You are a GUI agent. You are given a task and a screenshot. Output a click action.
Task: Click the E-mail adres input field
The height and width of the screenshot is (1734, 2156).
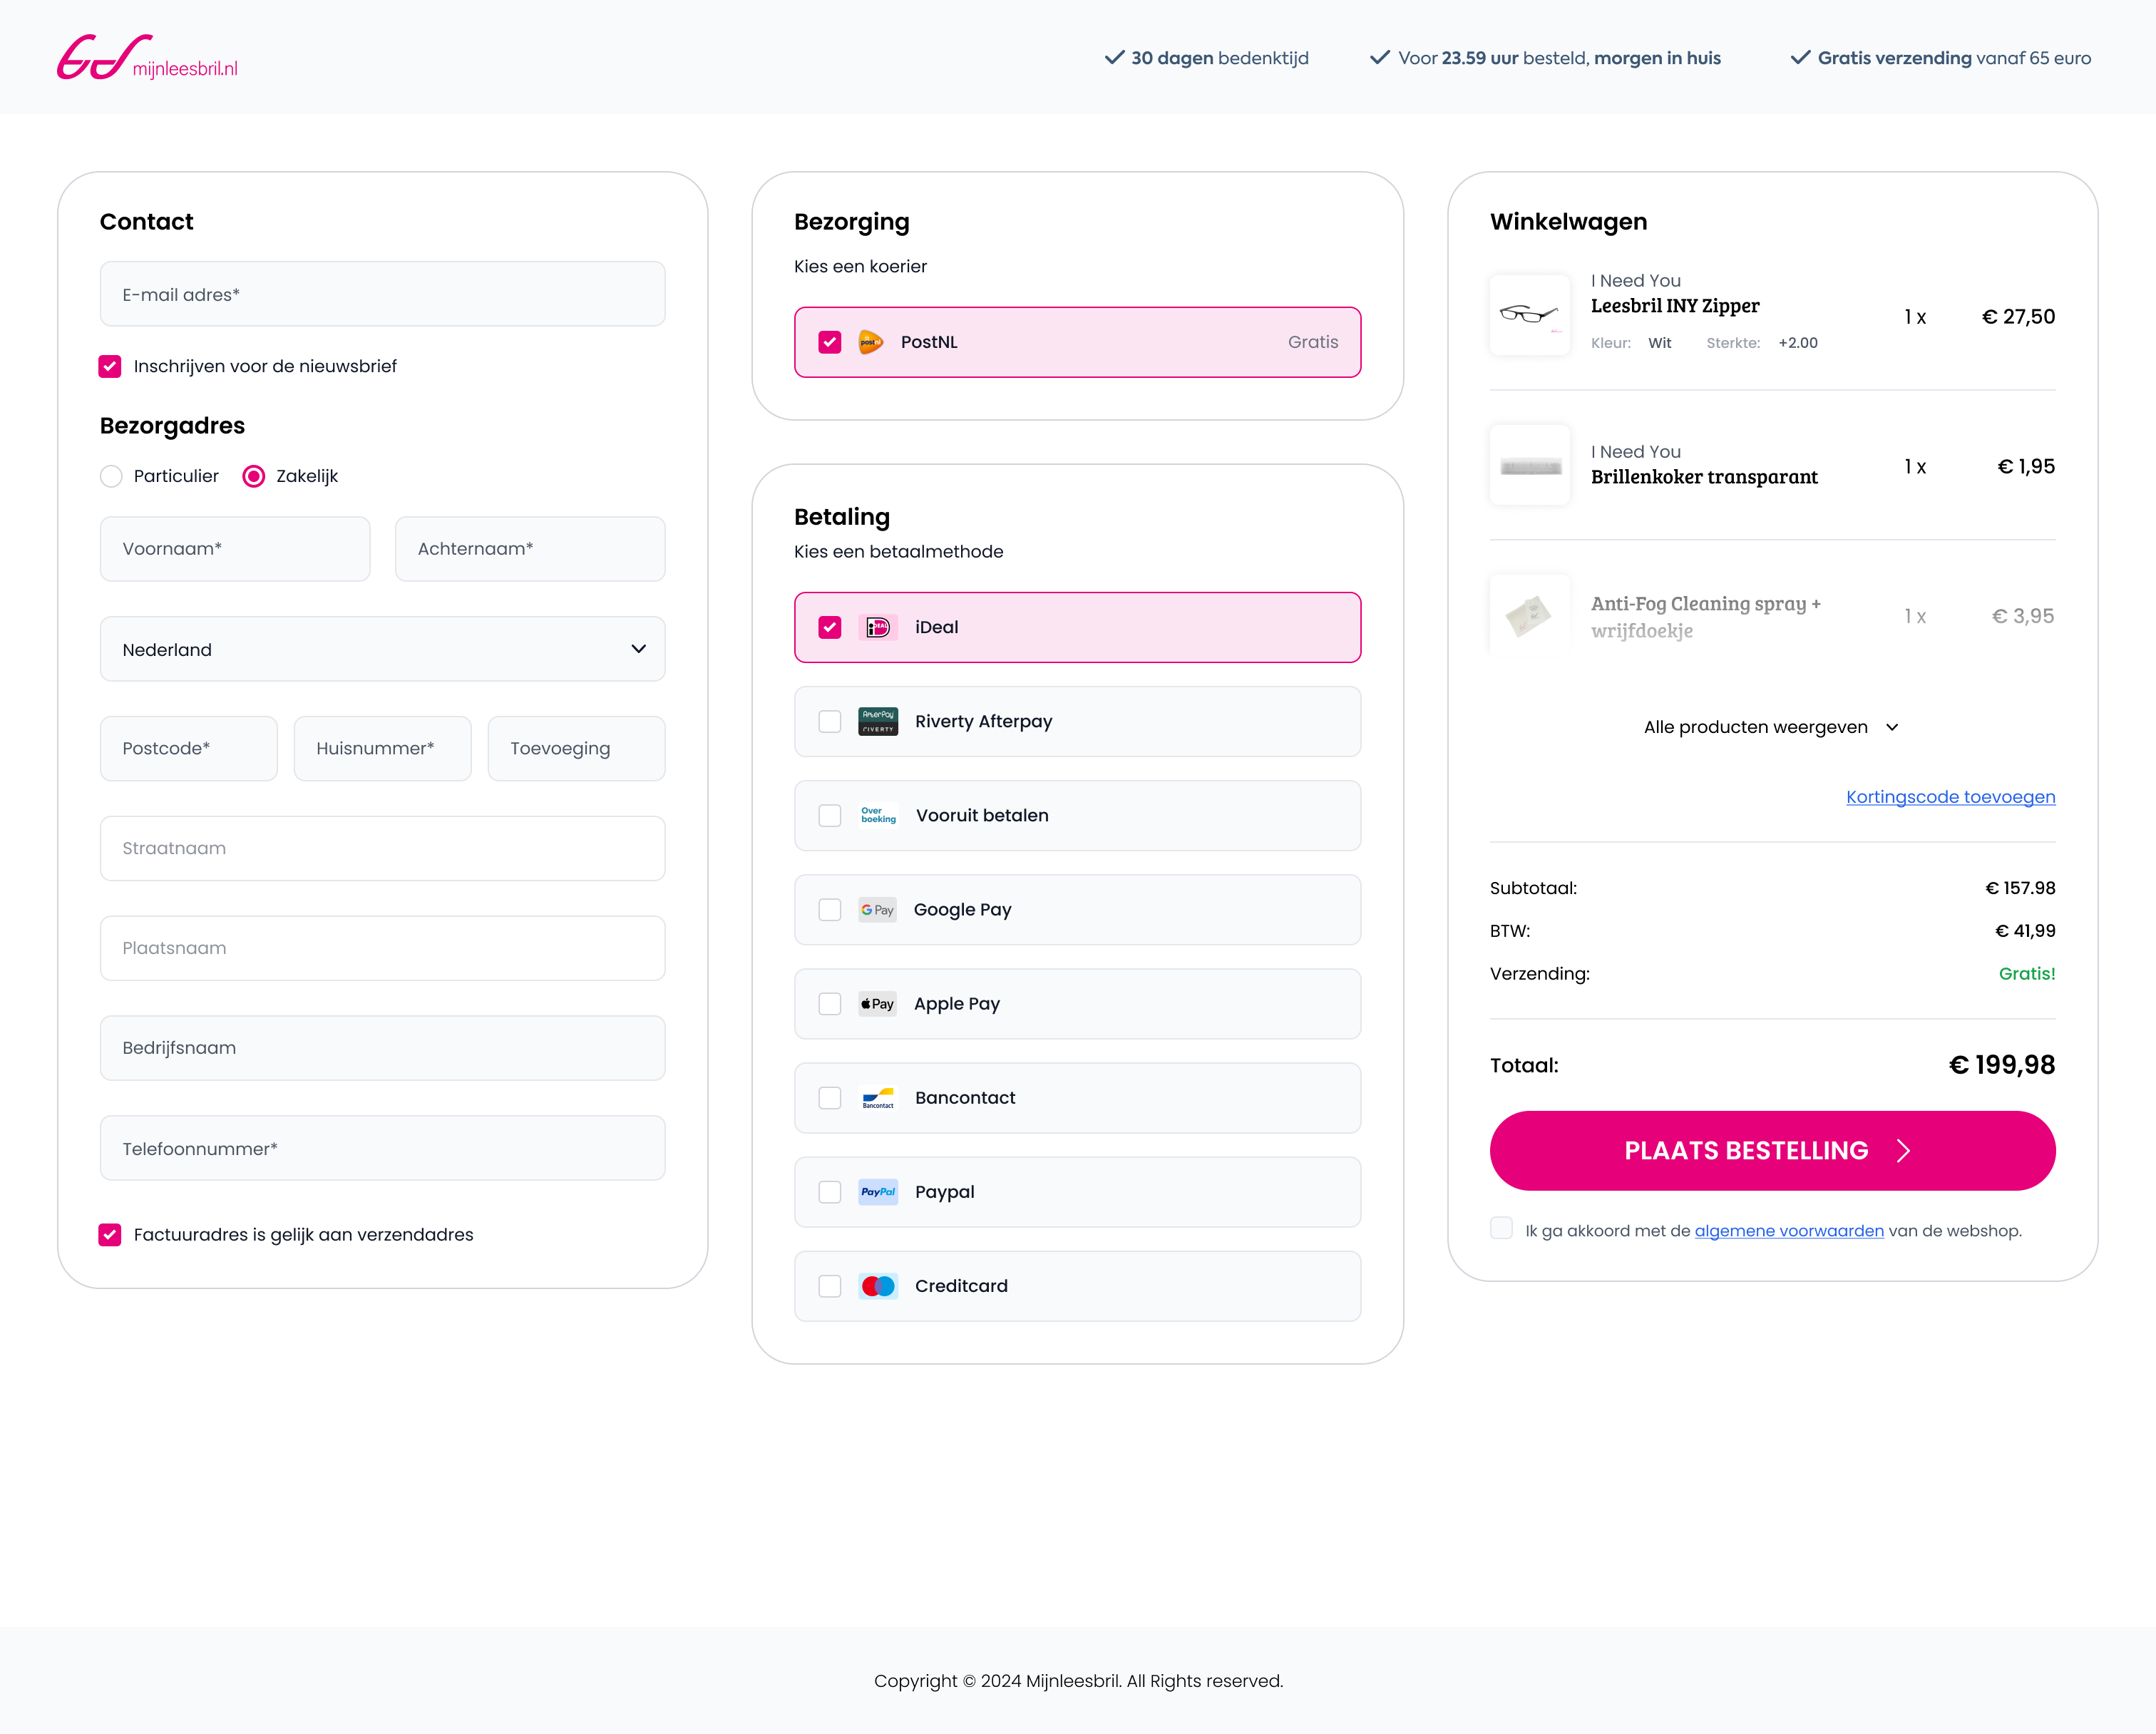coord(382,293)
